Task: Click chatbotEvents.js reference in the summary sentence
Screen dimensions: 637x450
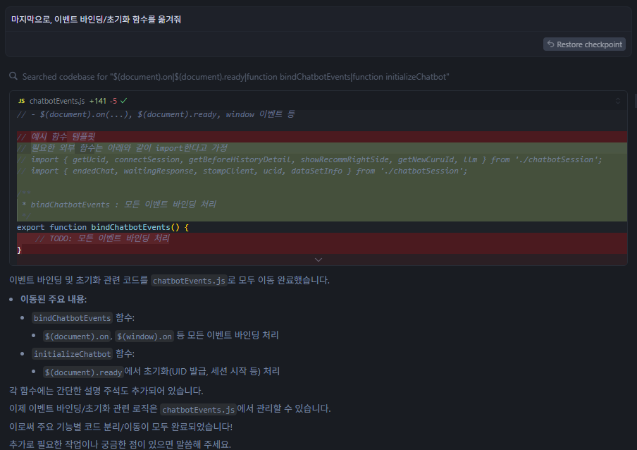Action: point(197,409)
